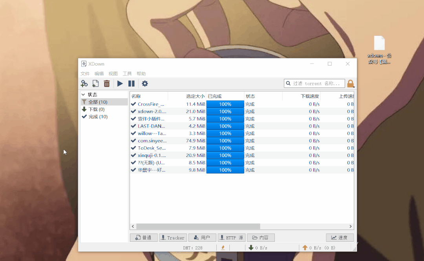Select the LAST-DAN torrent name
The image size is (424, 261).
[152, 126]
